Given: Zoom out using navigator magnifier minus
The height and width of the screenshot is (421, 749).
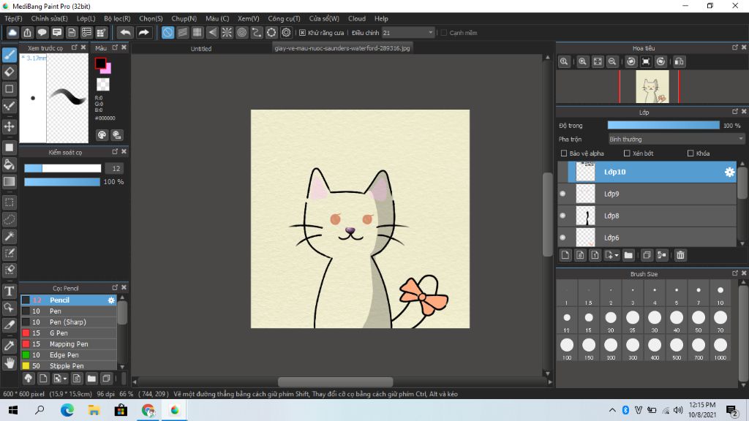Looking at the screenshot, I should 612,61.
